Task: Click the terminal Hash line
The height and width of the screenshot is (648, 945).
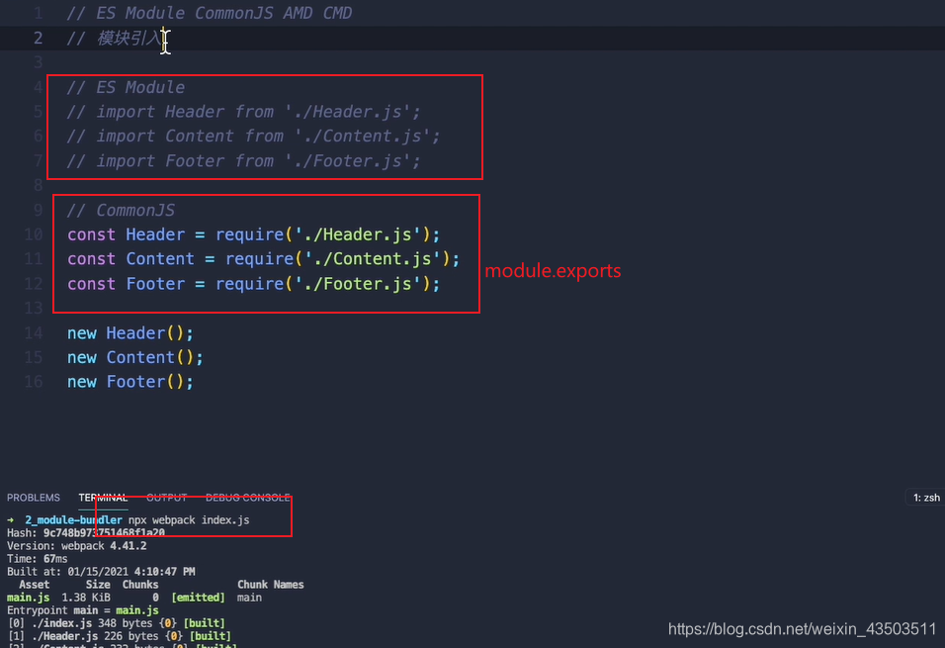Action: click(x=86, y=533)
